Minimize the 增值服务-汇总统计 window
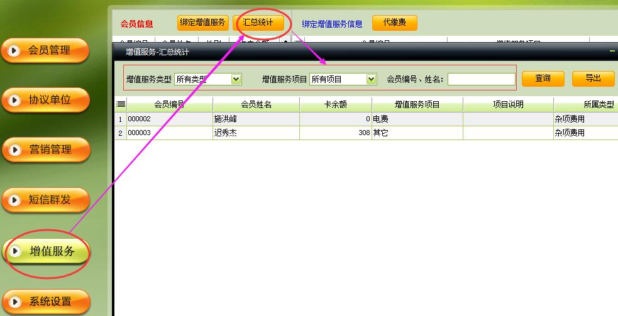This screenshot has height=316, width=618. point(612,52)
